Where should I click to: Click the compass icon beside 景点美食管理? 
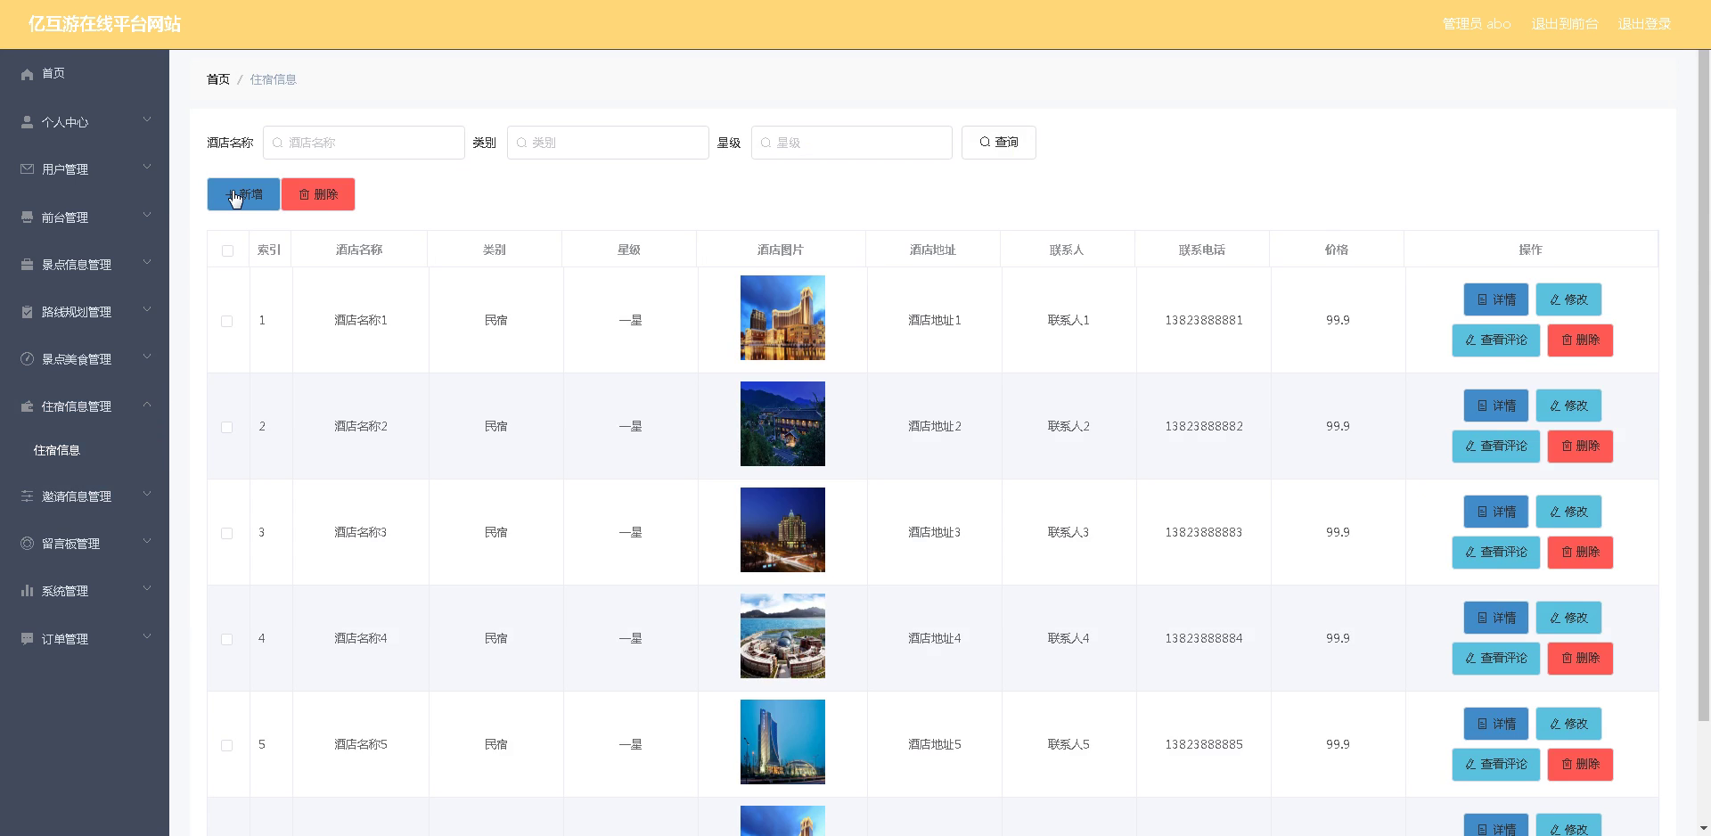28,358
